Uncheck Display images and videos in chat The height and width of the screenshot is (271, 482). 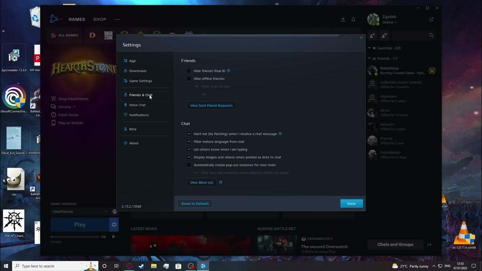coord(189,157)
